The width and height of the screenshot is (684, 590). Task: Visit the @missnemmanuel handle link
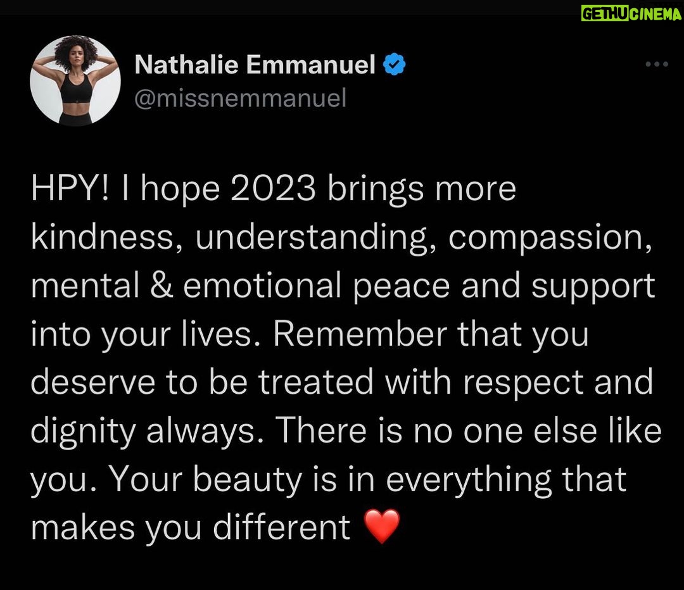pyautogui.click(x=241, y=97)
